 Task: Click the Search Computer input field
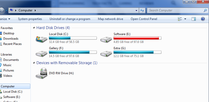175,10
